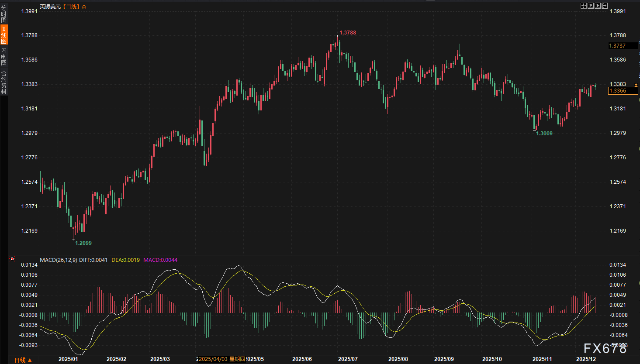Expand the 日线 period selector at bottom-left

click(23, 360)
